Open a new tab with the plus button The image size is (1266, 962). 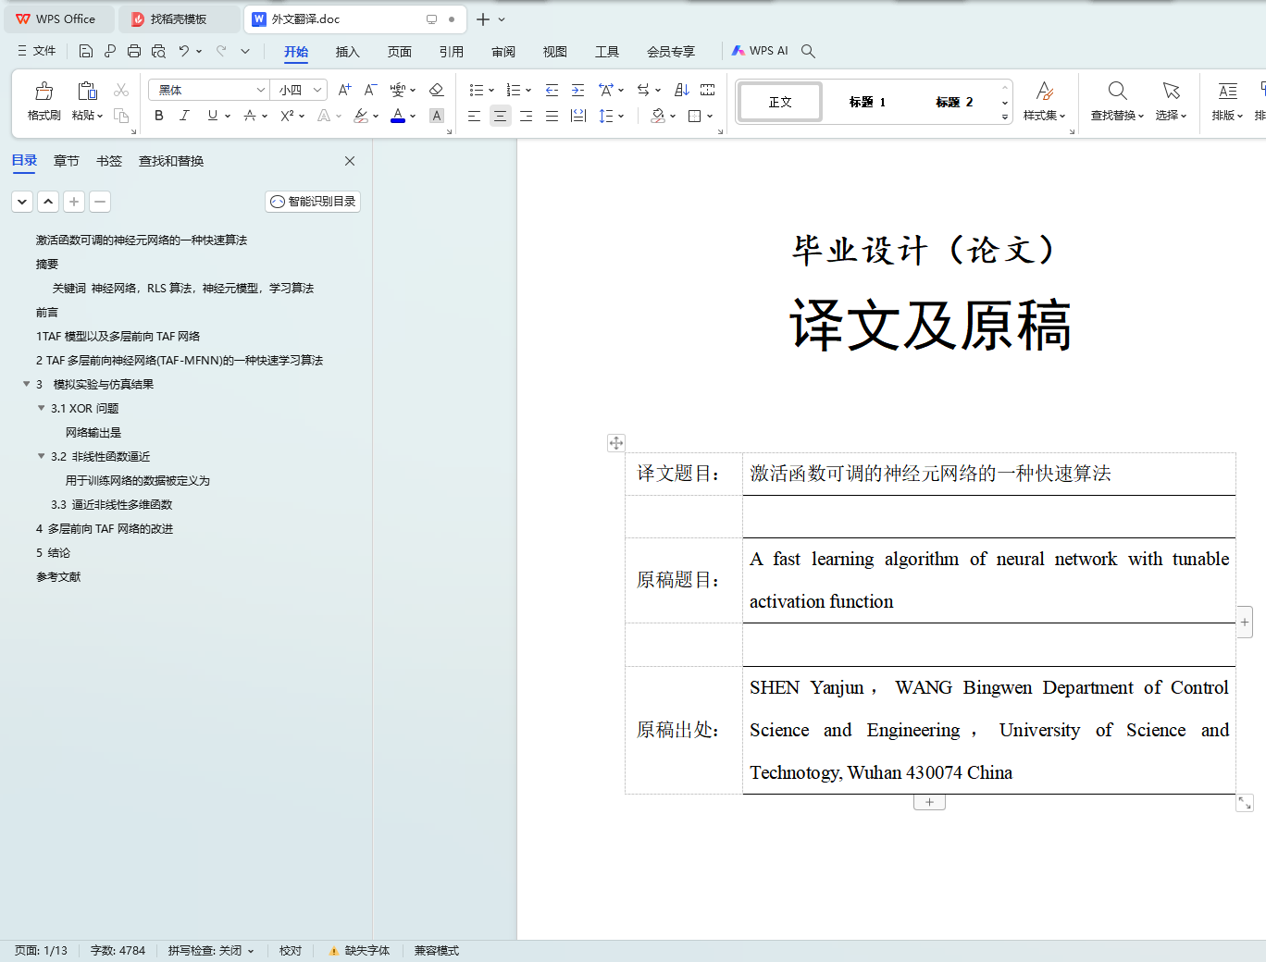pos(482,19)
